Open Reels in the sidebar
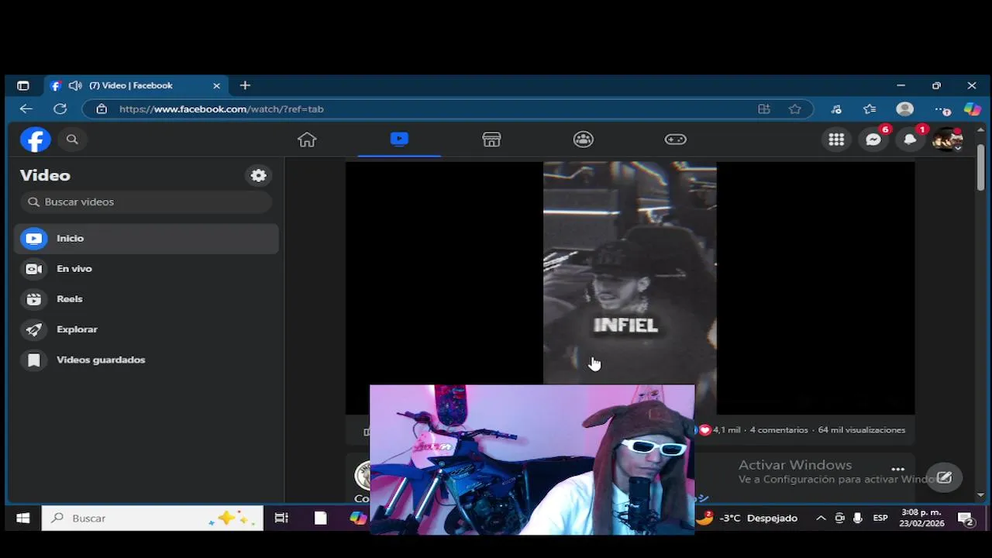The height and width of the screenshot is (558, 992). tap(146, 298)
